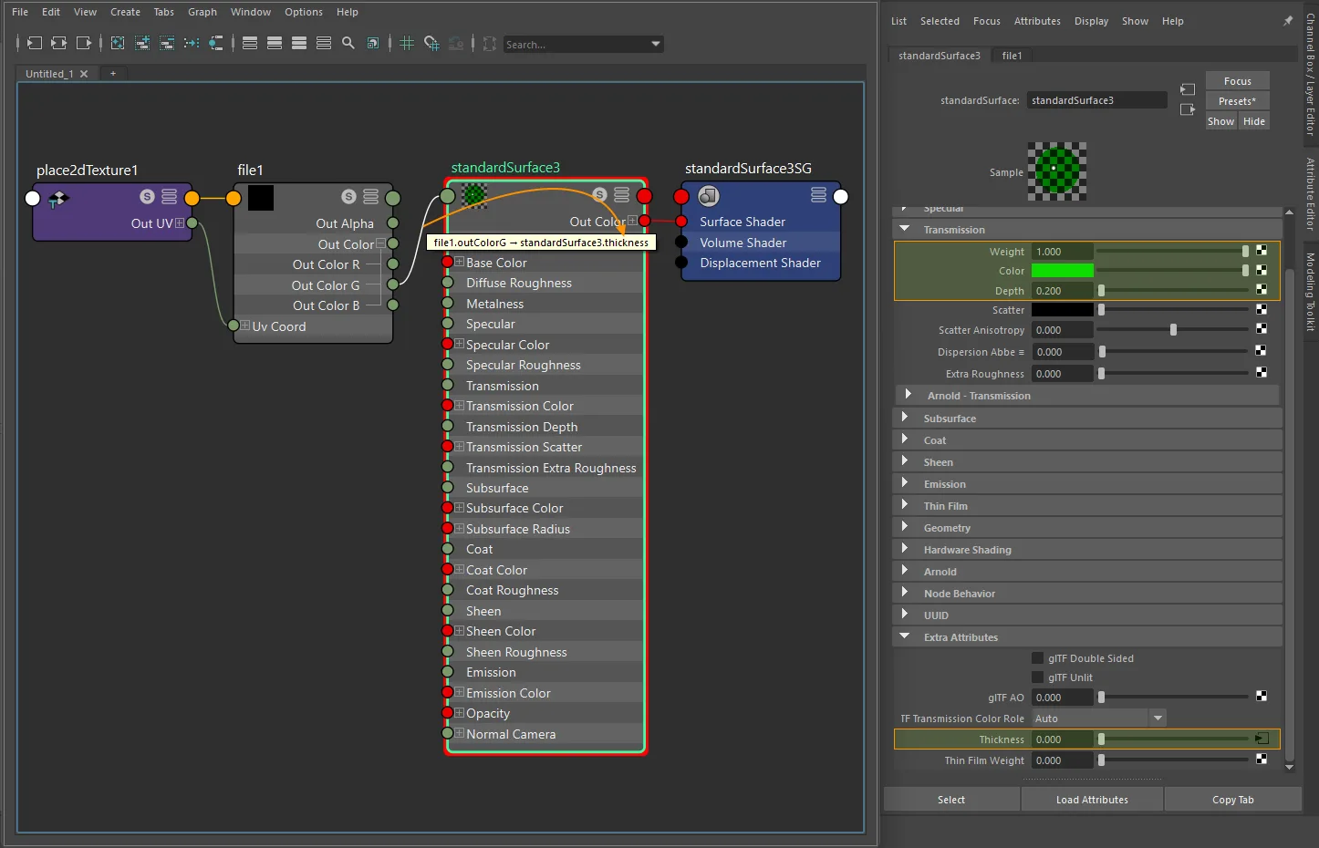Open the Tabs menu

click(x=164, y=12)
